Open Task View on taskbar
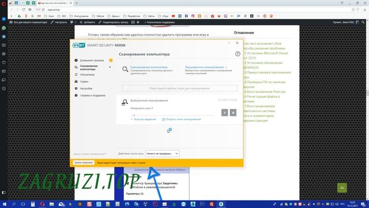This screenshot has height=208, width=369. [x=23, y=204]
